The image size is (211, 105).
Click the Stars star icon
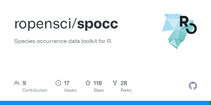point(88,83)
